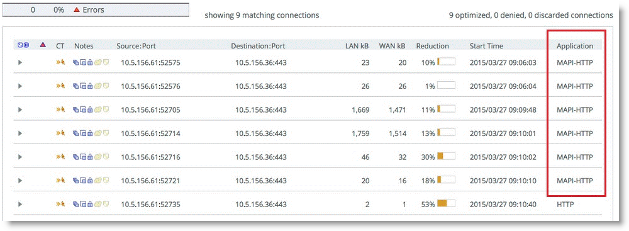Click the note icon in the 52714 row
629x231 pixels.
pos(106,133)
